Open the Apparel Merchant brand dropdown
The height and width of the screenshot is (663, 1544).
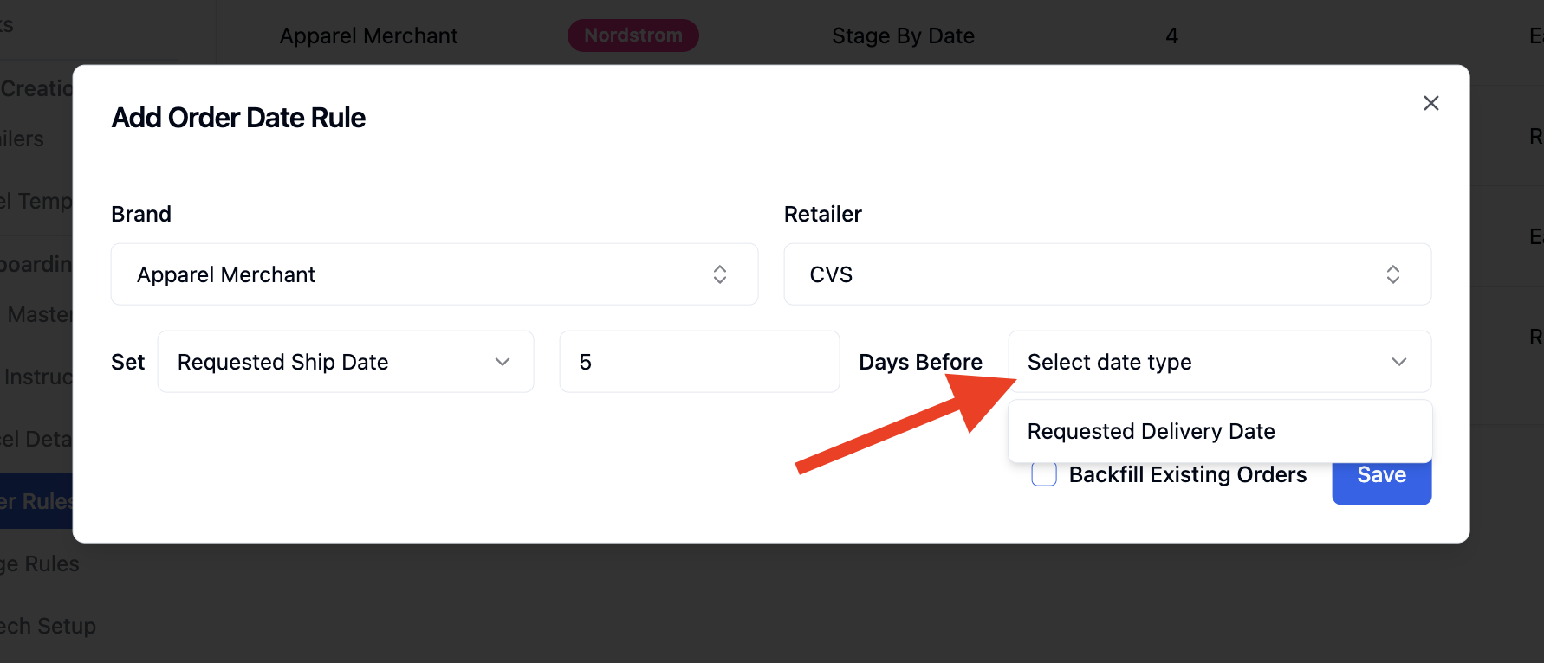434,274
